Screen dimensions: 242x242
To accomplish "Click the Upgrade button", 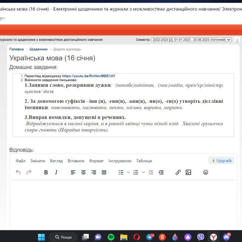I will click(x=222, y=161).
